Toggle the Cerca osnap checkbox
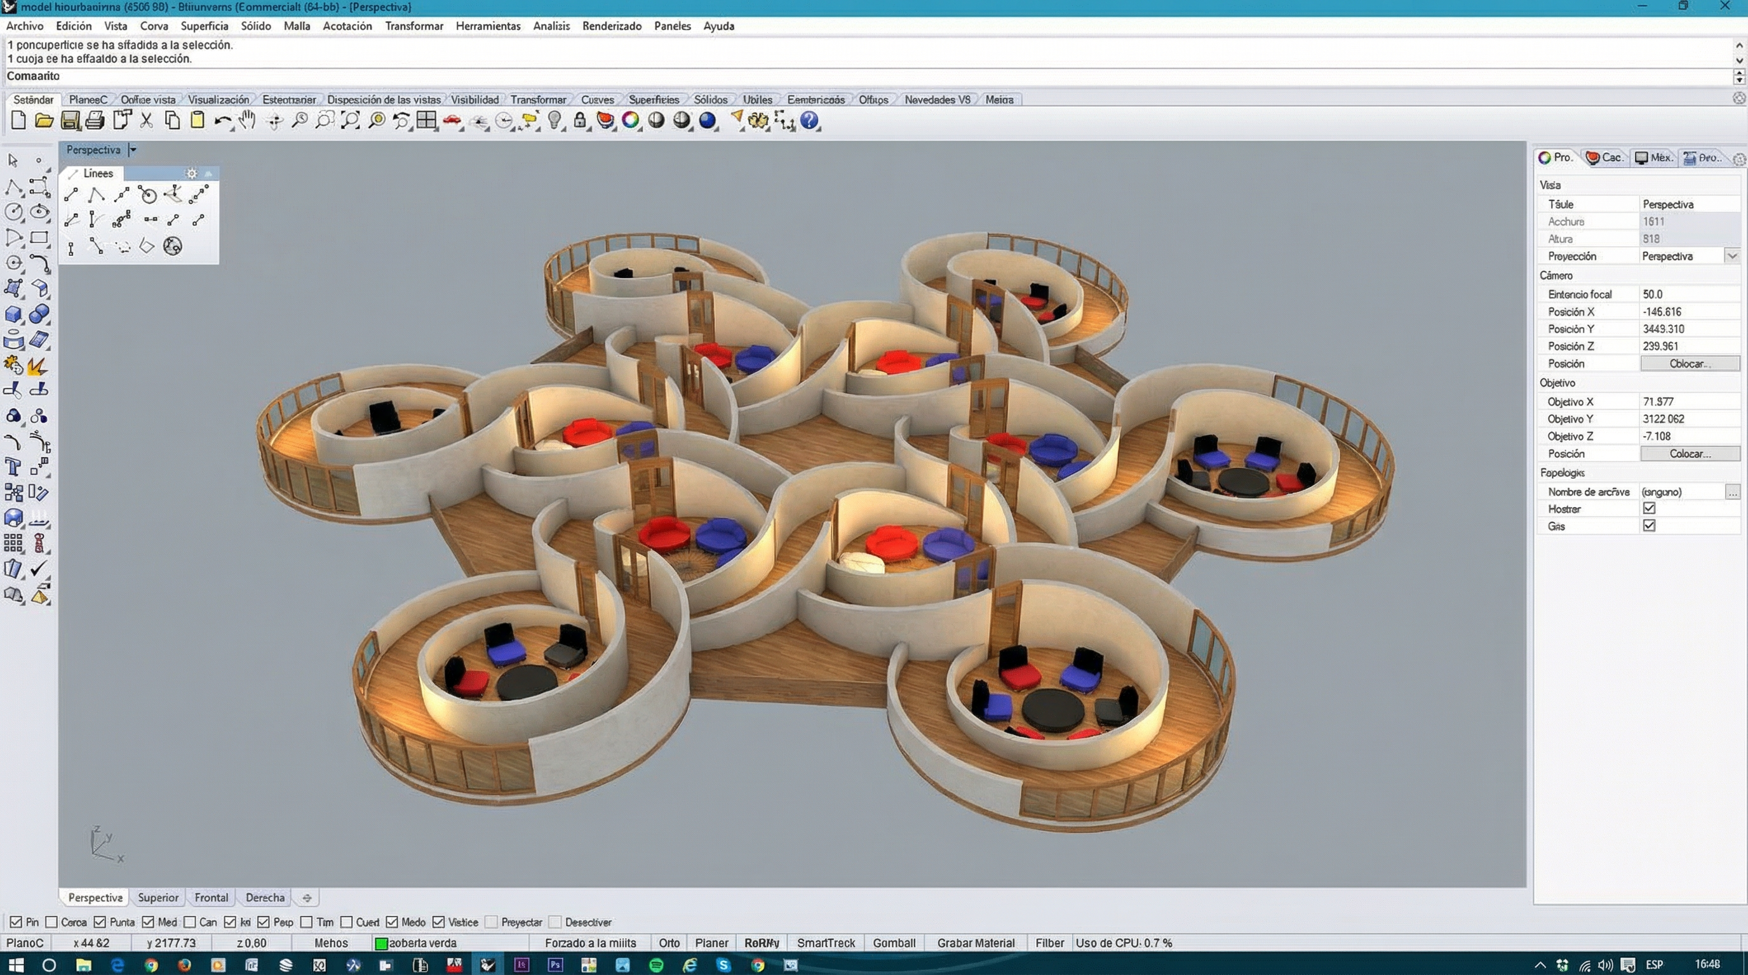1748x975 pixels. [x=51, y=922]
